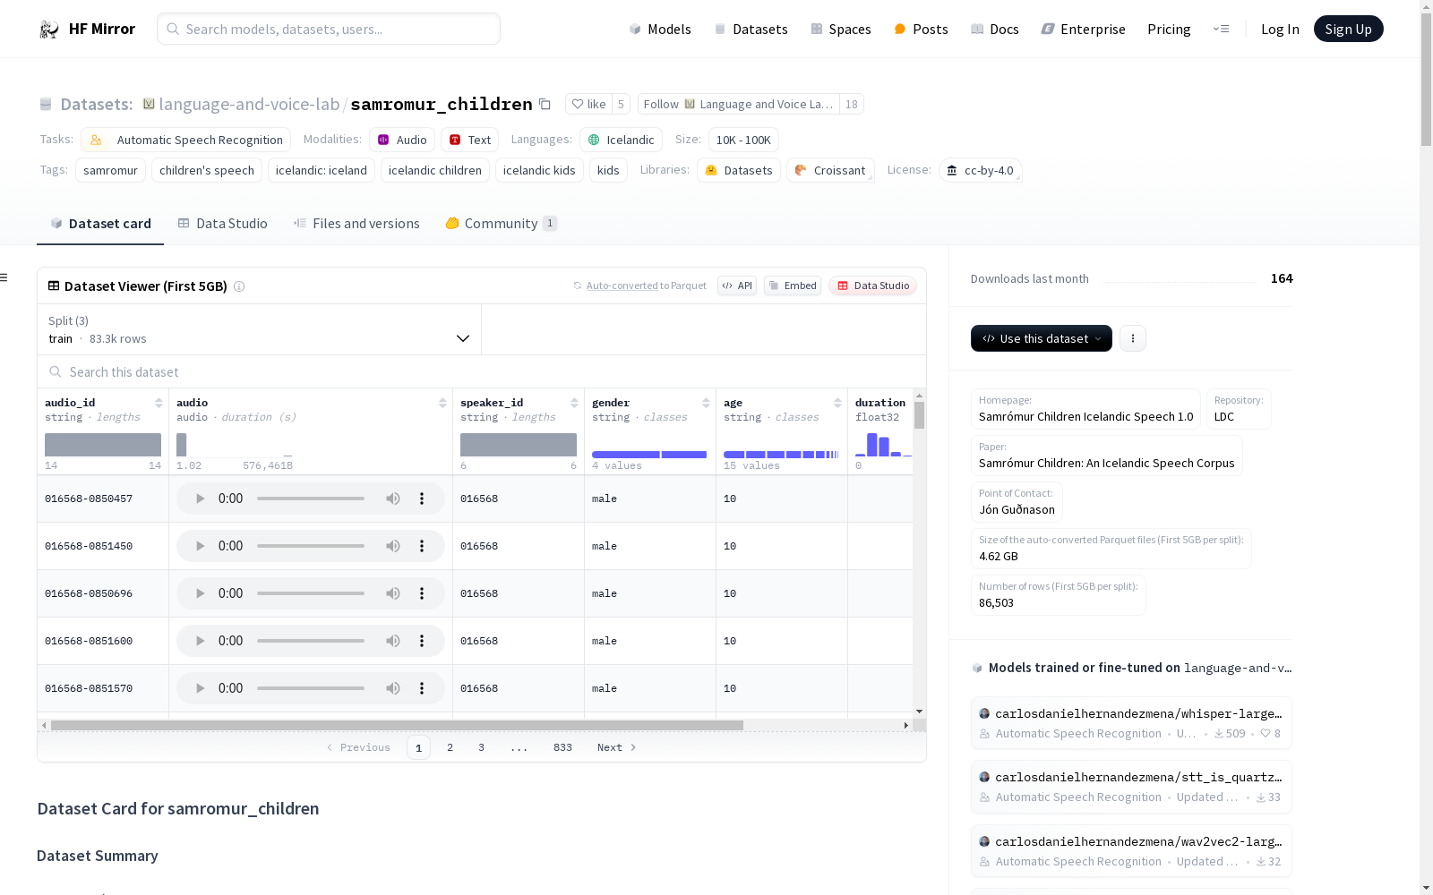Open audio options menu for row 016568-0850457
This screenshot has height=895, width=1433.
422,499
